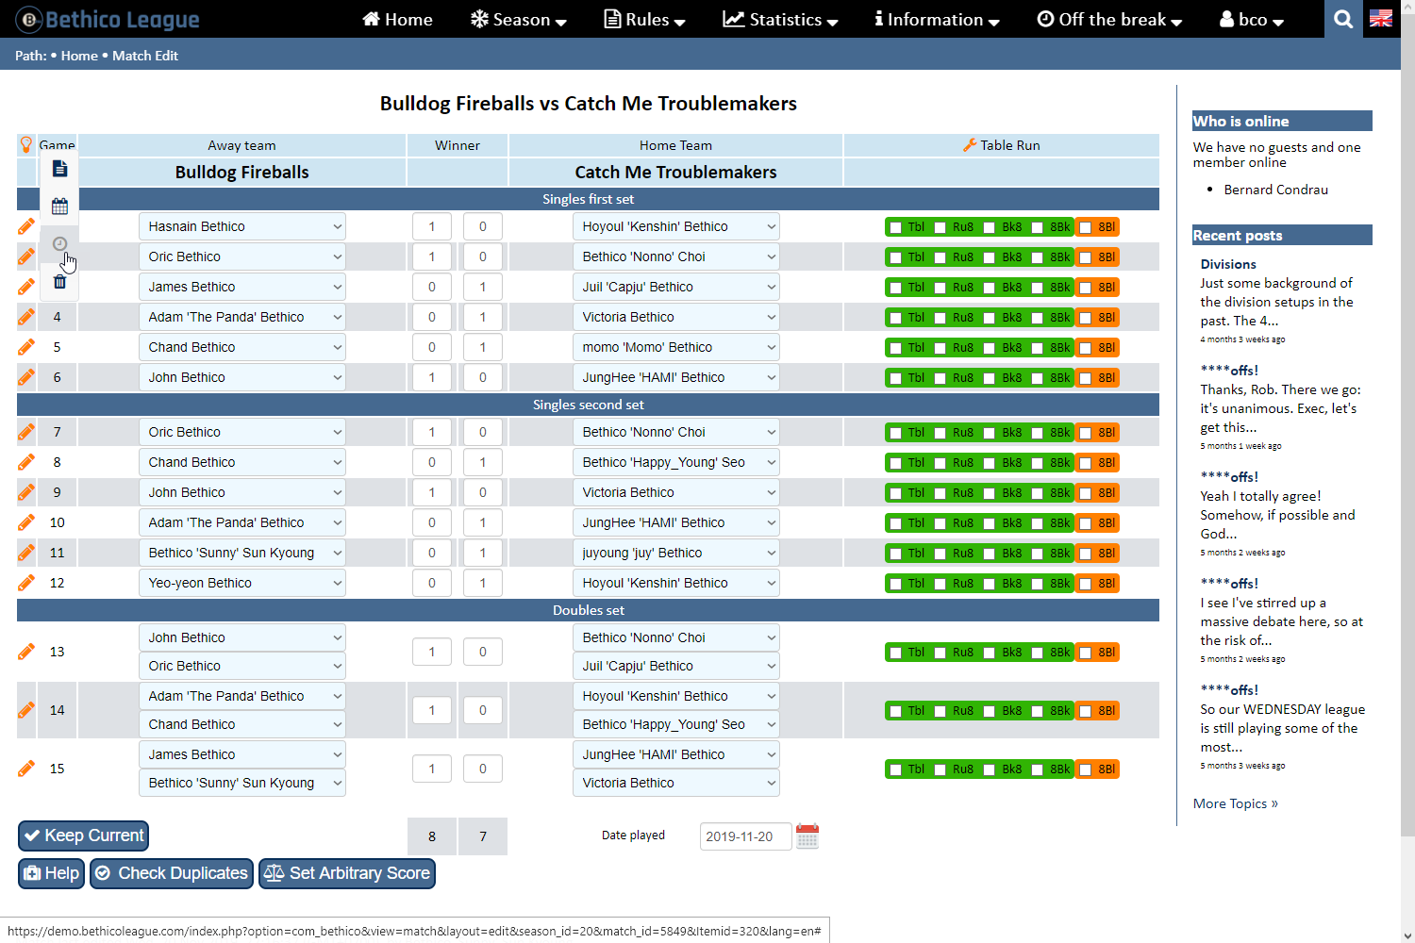Check the Tbl box for game 4

pyautogui.click(x=896, y=318)
